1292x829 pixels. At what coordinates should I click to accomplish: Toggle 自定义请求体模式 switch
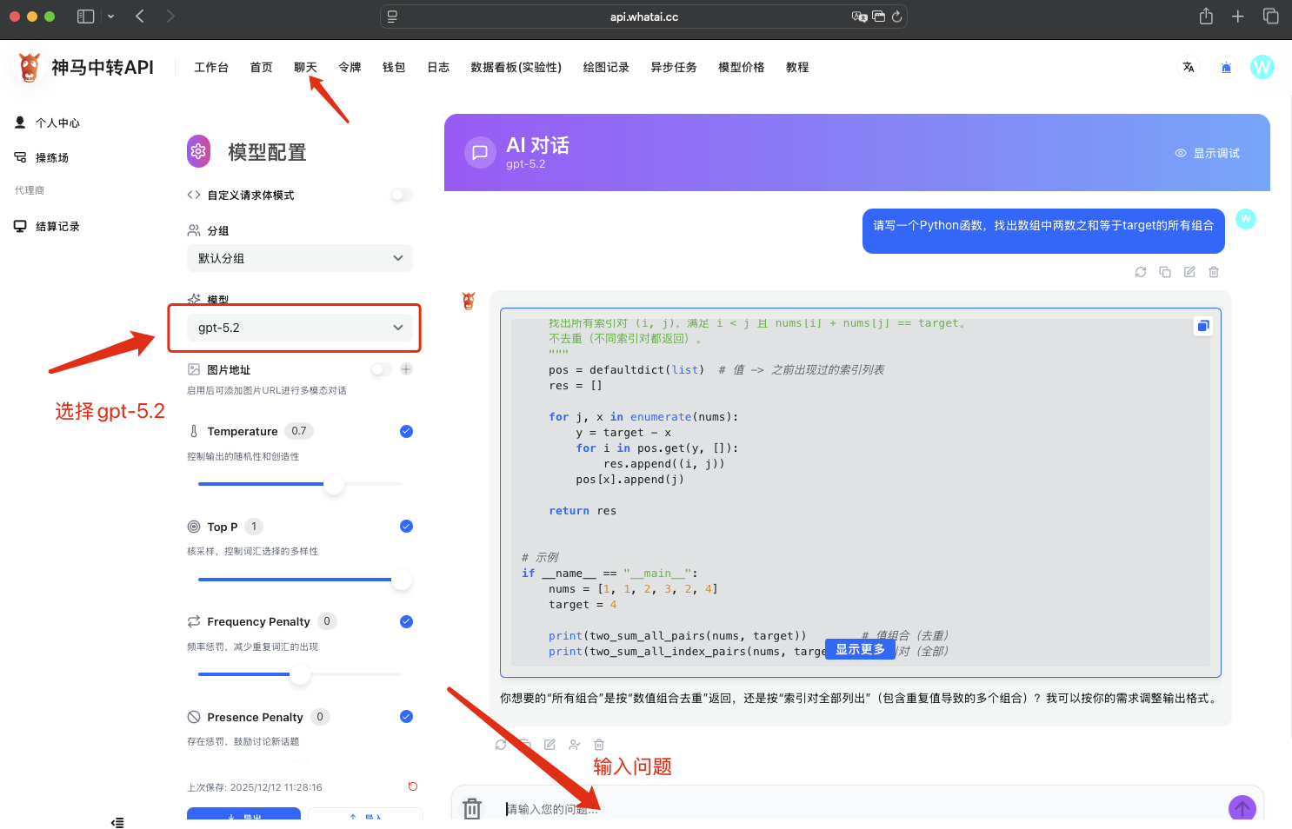pos(401,195)
